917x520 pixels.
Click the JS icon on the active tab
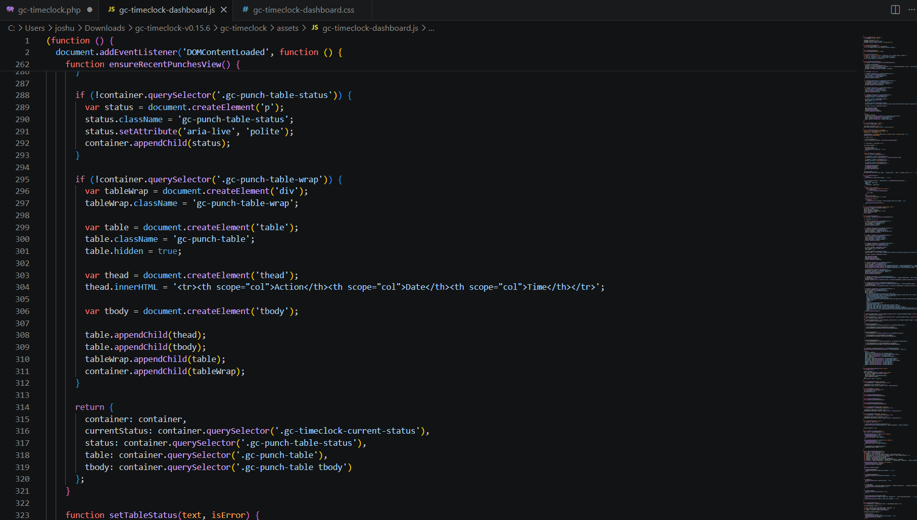[111, 10]
